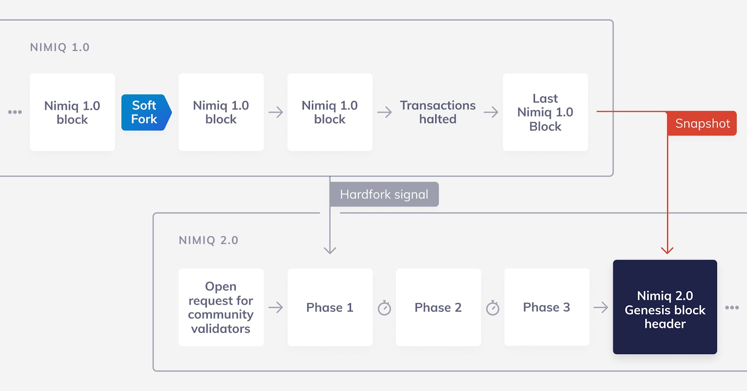Screen dimensions: 747x391
Task: Click the arrow after the community validators box
Action: pyautogui.click(x=275, y=307)
